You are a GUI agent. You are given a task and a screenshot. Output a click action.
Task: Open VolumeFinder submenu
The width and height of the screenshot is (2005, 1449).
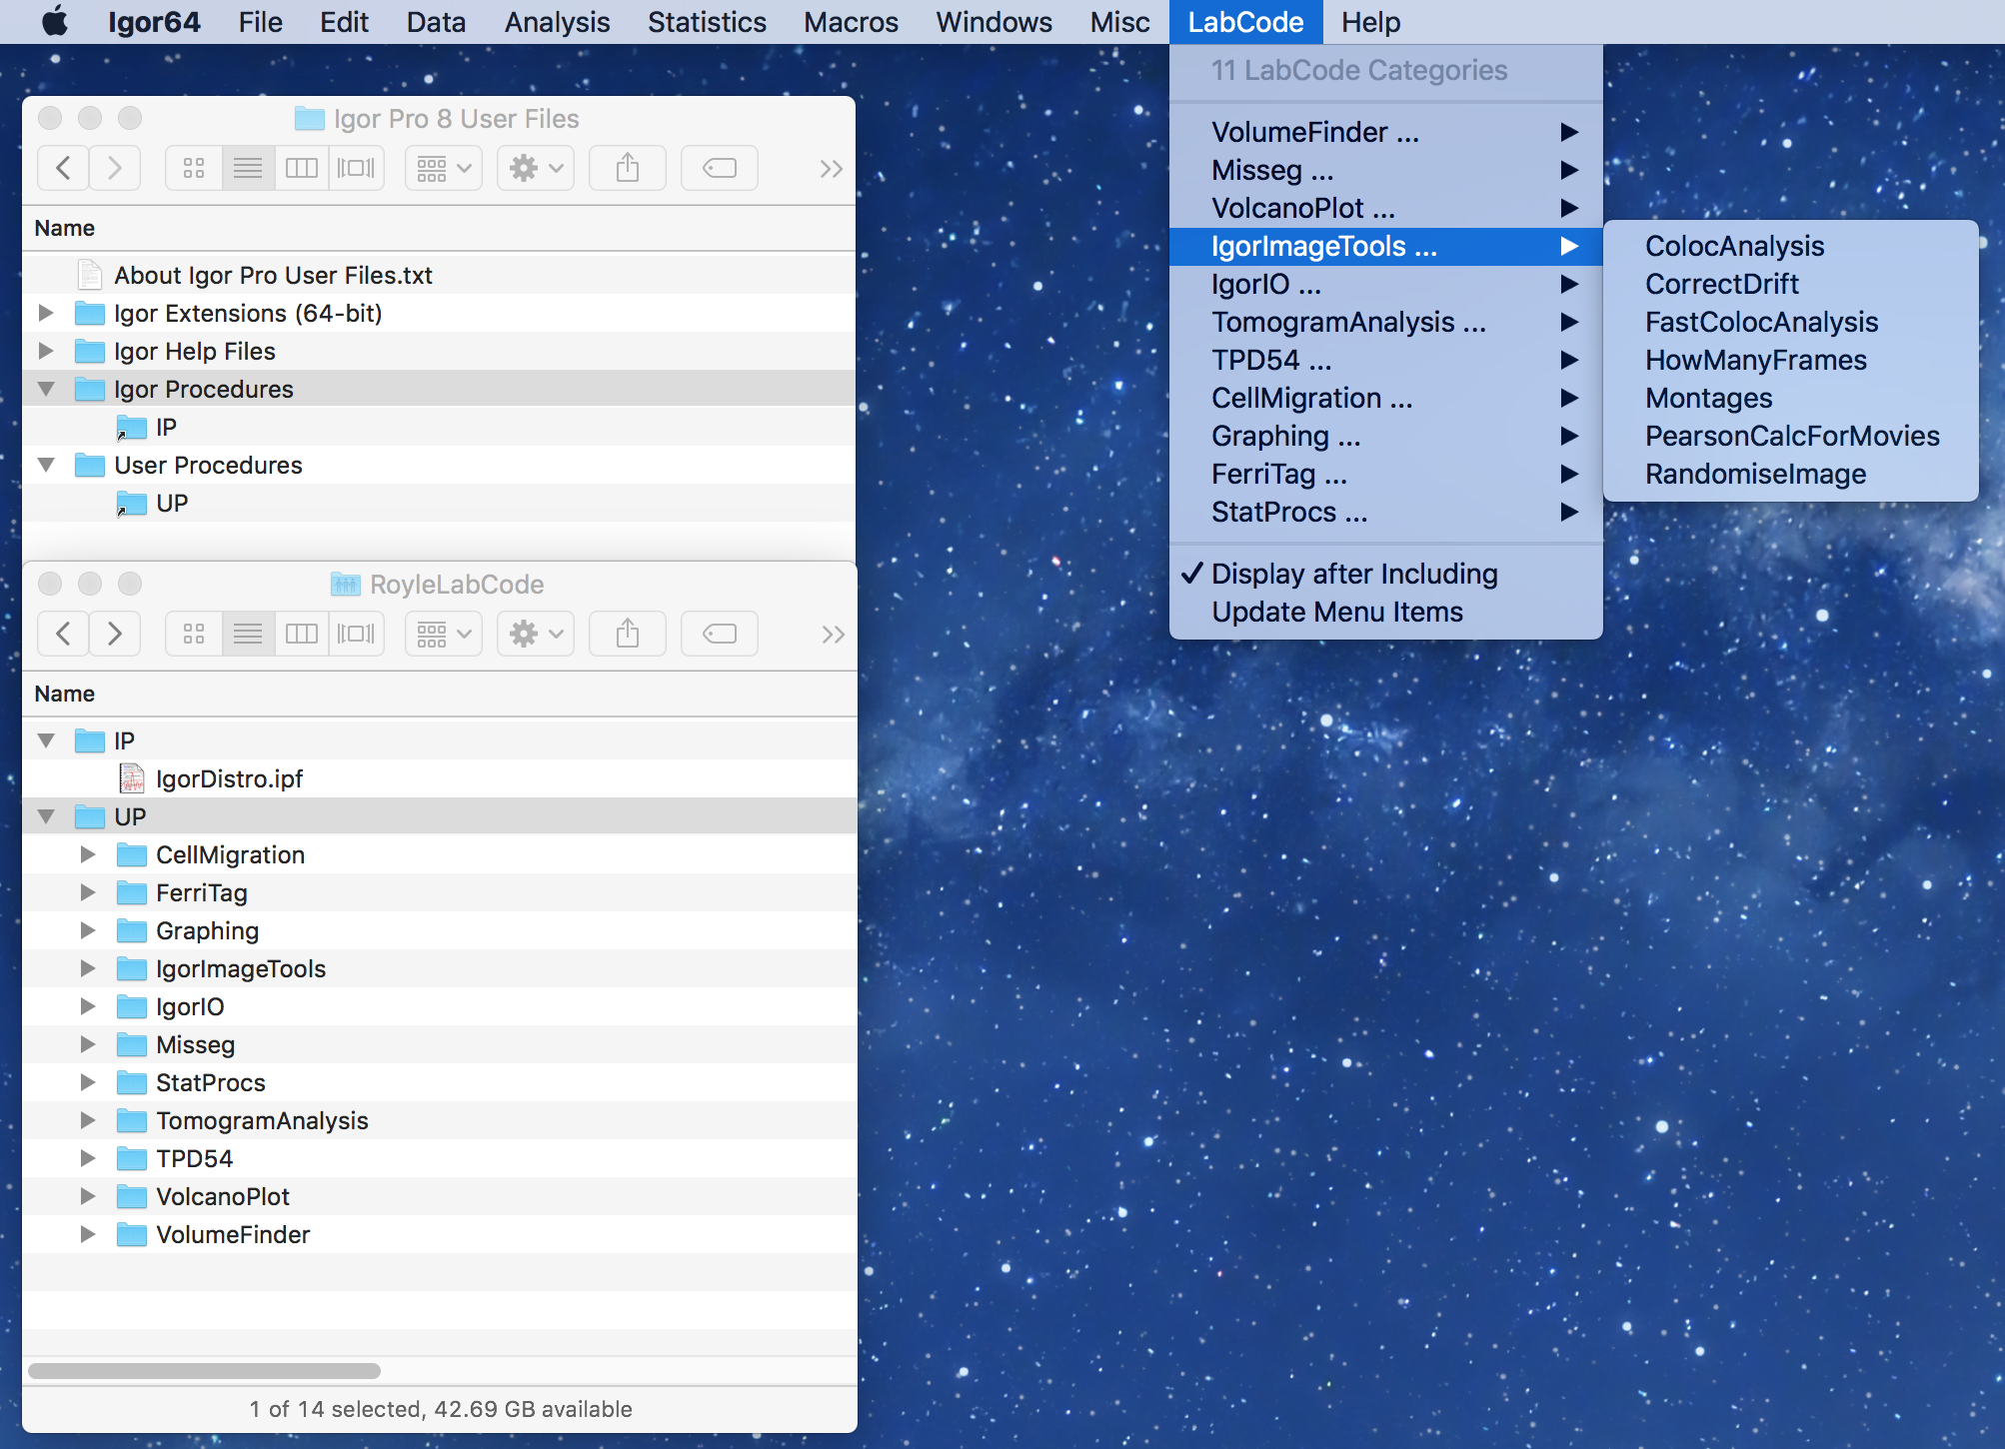coord(1385,132)
